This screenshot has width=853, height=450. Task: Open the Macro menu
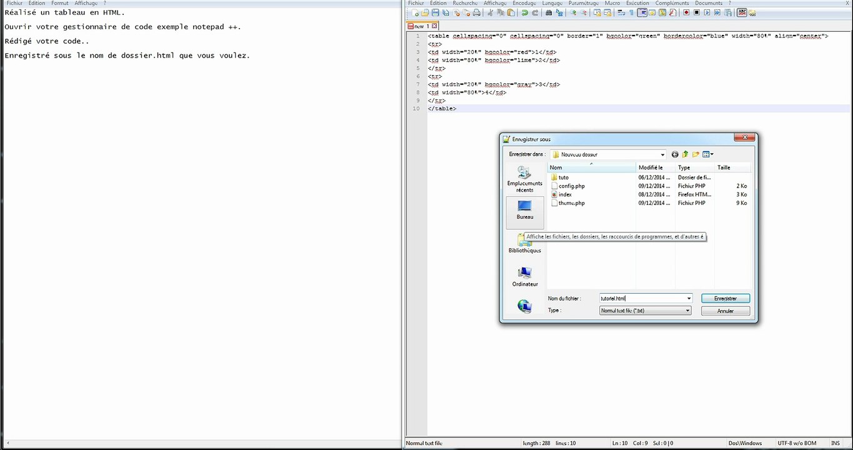click(612, 3)
